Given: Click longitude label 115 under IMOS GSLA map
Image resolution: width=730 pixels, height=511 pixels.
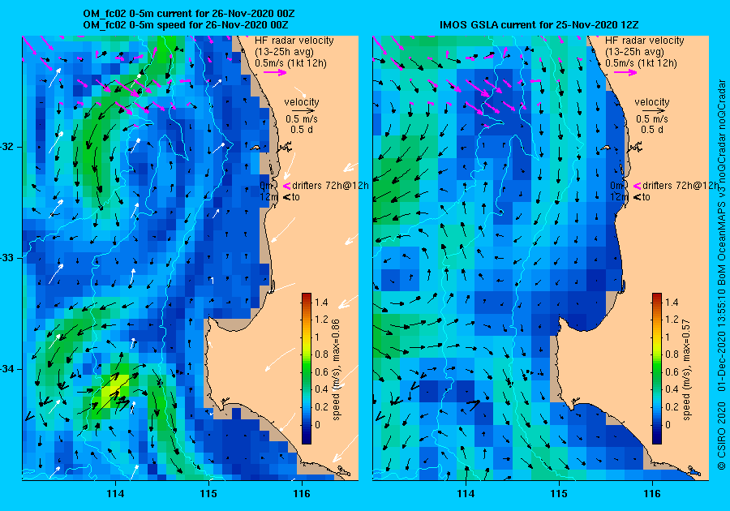Looking at the screenshot, I should 559,494.
